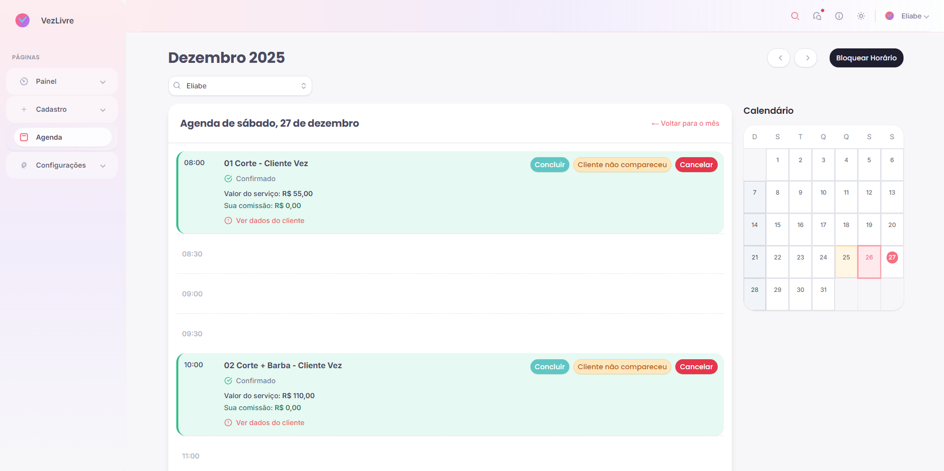Open the Eliabe user profile menu
944x471 pixels.
click(x=907, y=16)
